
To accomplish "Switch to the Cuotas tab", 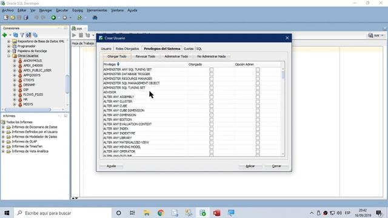I will tap(189, 48).
